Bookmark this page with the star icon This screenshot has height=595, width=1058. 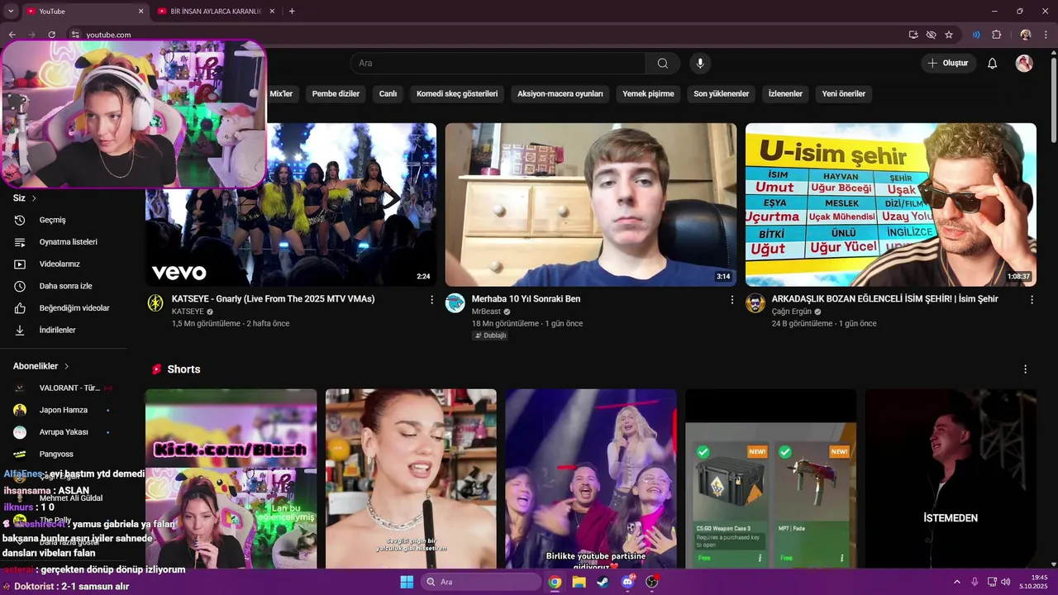coord(949,35)
